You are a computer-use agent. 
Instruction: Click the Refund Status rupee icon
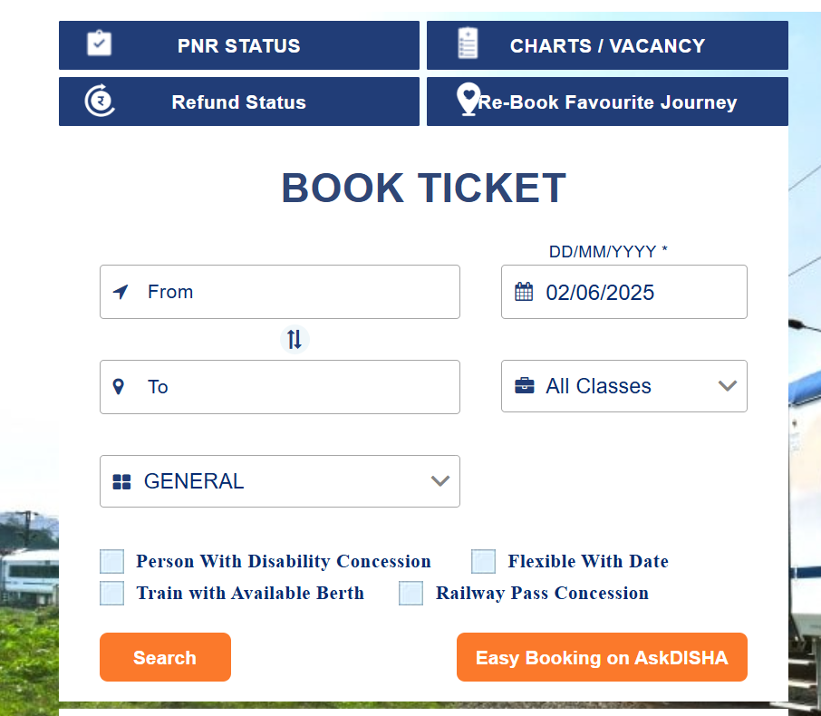point(100,101)
